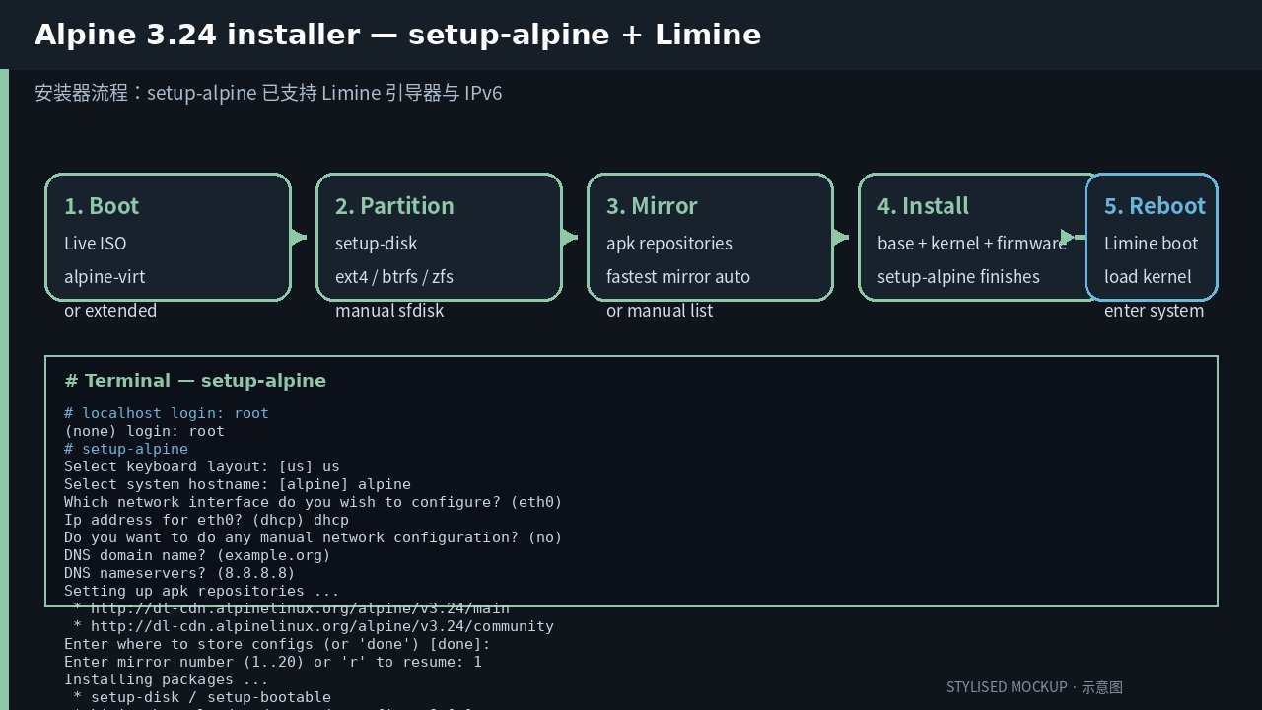Image resolution: width=1262 pixels, height=710 pixels.
Task: Click 'Installing packages ...' terminal line
Action: (x=167, y=679)
